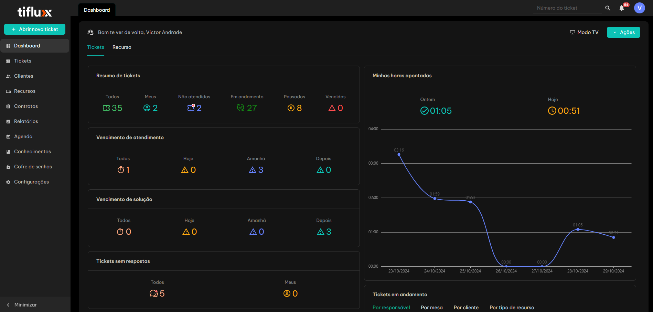Viewport: 653px width, 312px height.
Task: Open Cofre de senhas in the sidebar
Action: click(33, 167)
